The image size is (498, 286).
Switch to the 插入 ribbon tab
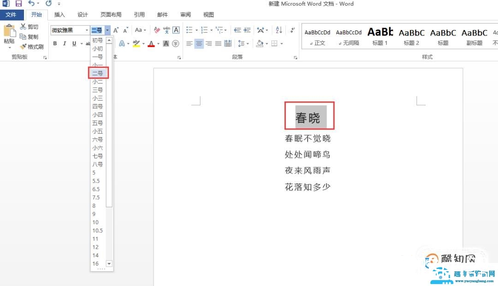point(59,14)
